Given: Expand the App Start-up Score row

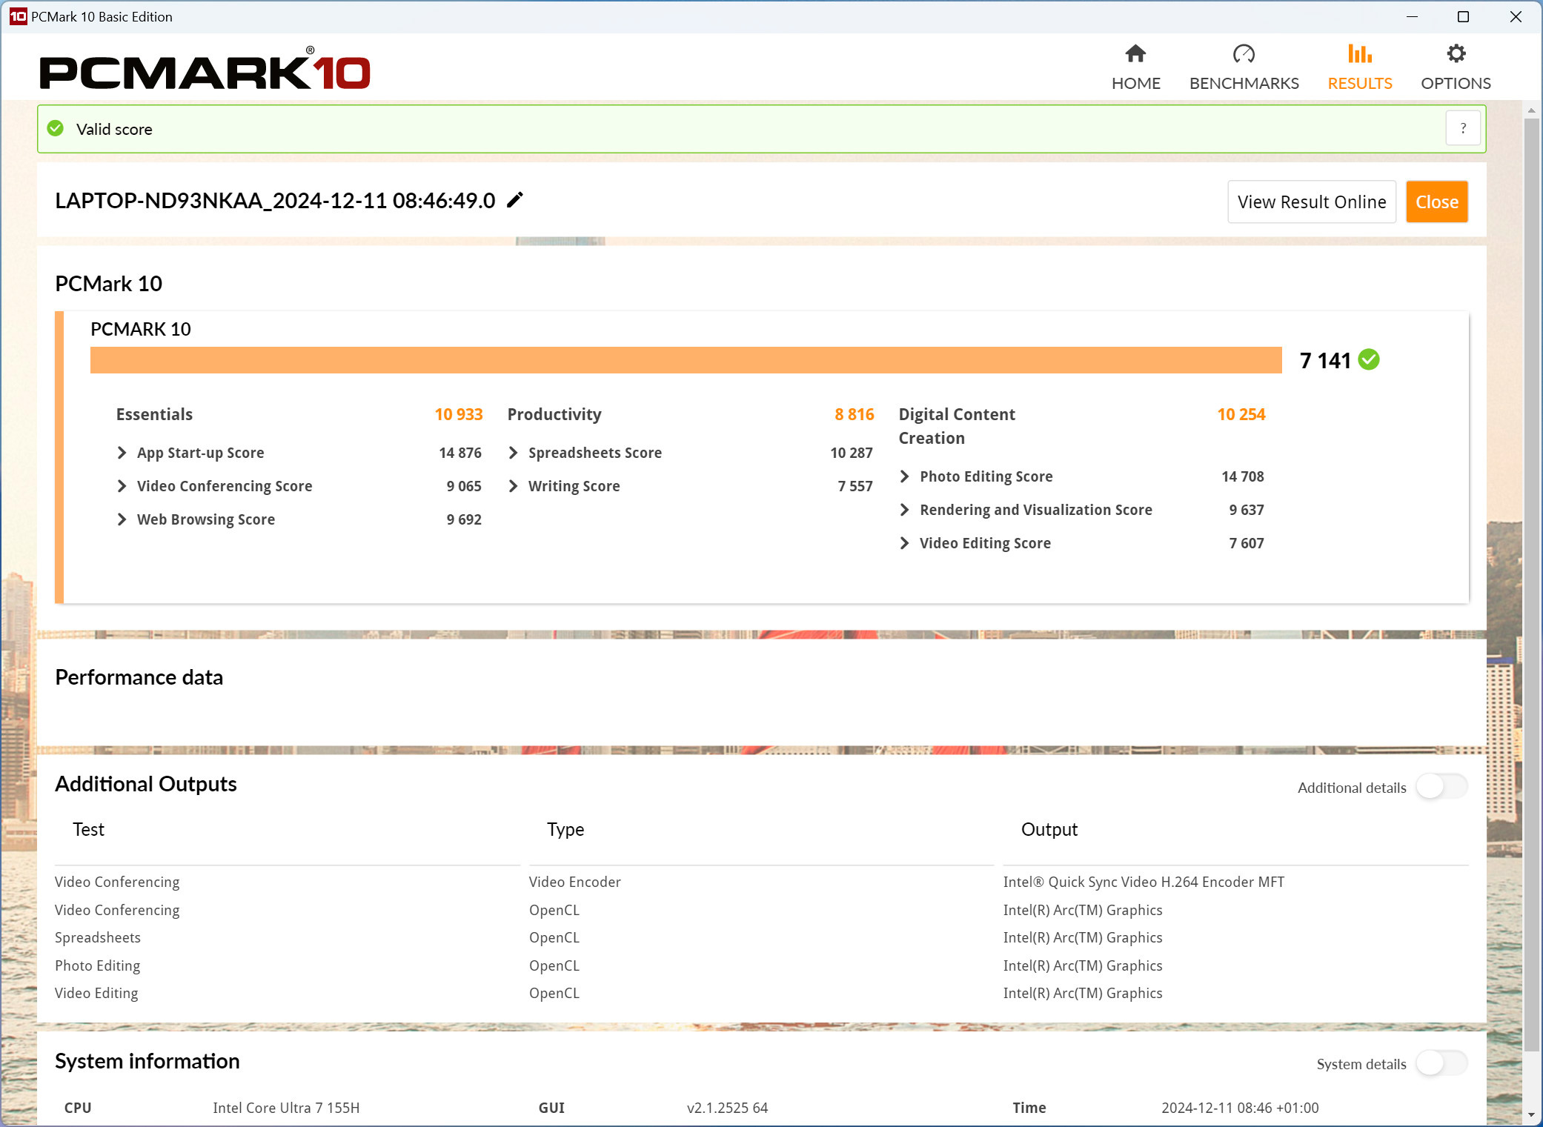Looking at the screenshot, I should coord(122,453).
